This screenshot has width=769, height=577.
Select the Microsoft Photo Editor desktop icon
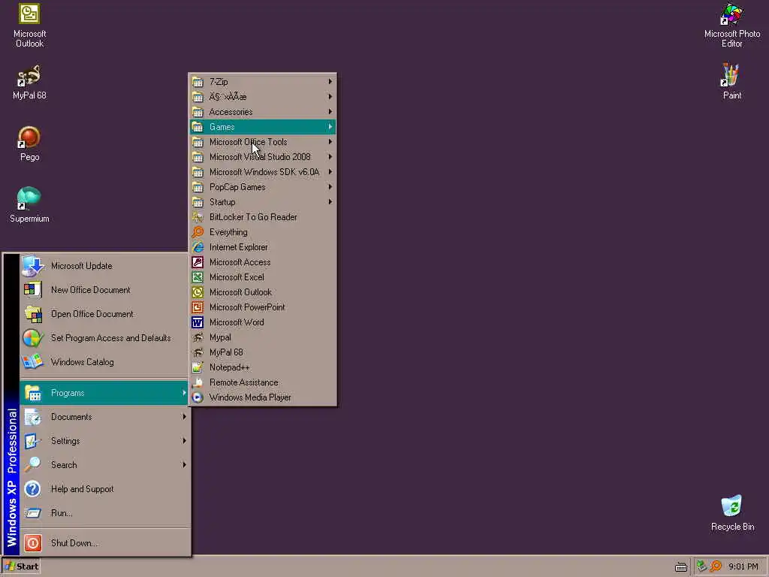coord(731,26)
